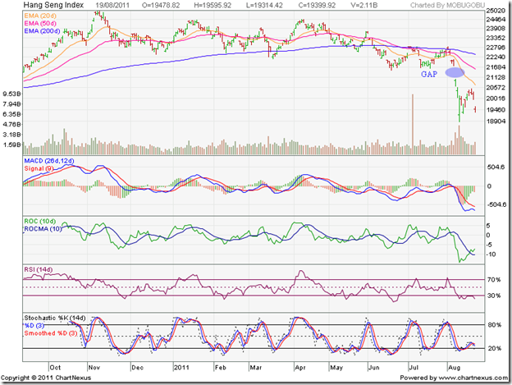Click the date '19/08/2011' in header

[112, 5]
